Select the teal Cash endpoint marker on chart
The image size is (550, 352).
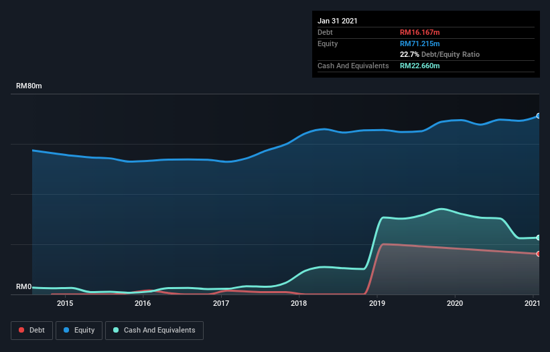pos(539,238)
